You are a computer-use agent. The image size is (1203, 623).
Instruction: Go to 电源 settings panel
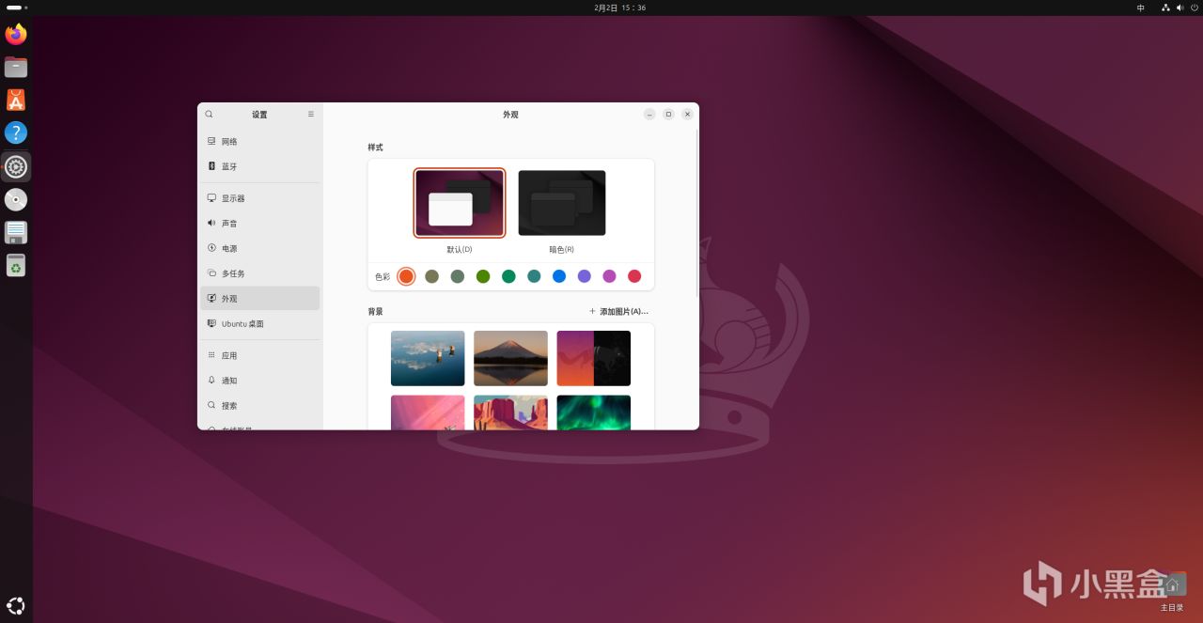coord(260,248)
